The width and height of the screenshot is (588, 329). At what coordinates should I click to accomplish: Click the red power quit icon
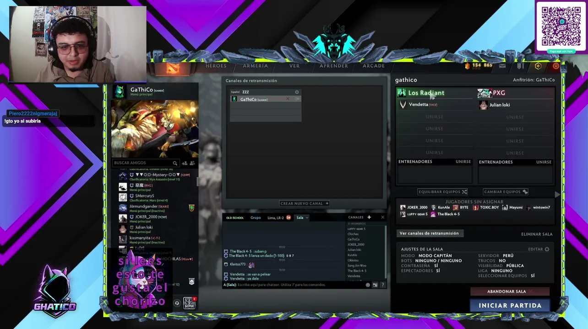coord(555,66)
